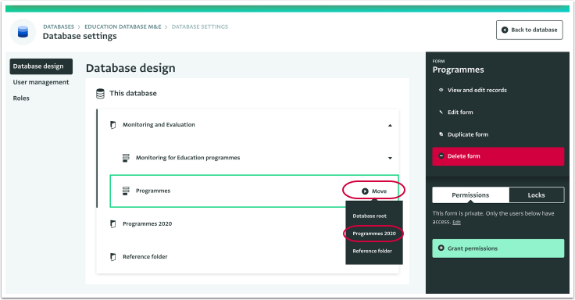
Task: Open Database design in sidebar
Action: pyautogui.click(x=41, y=66)
